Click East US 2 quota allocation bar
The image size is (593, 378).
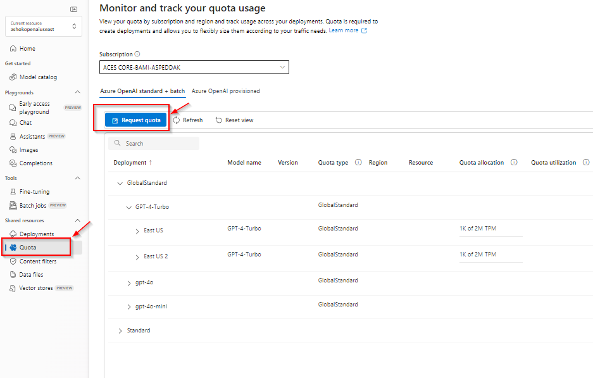(x=491, y=262)
